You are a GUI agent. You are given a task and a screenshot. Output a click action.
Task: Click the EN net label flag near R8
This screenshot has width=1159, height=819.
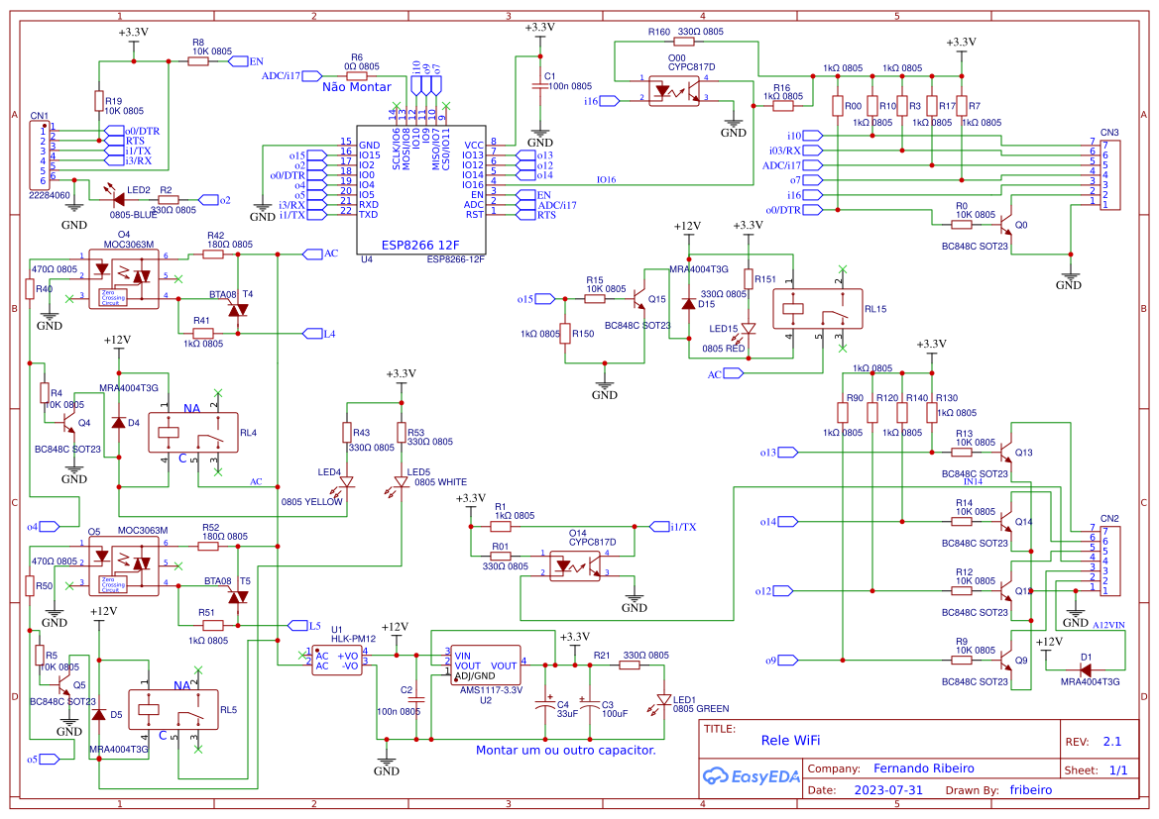click(238, 59)
